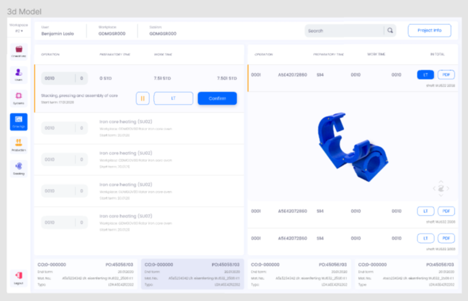This screenshot has width=468, height=301.
Task: Go to Systems in the sidebar
Action: [19, 98]
